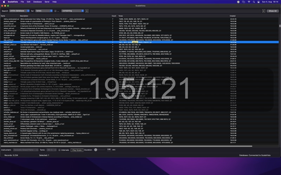Open the File menu

point(22,2)
